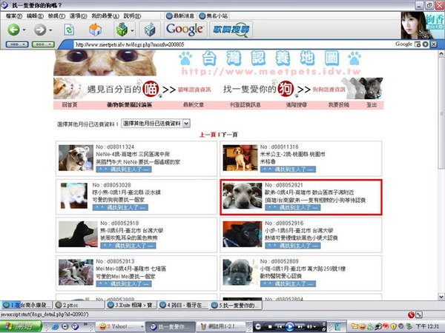Click 偶找到主人了 button under d08052913

tap(124, 283)
